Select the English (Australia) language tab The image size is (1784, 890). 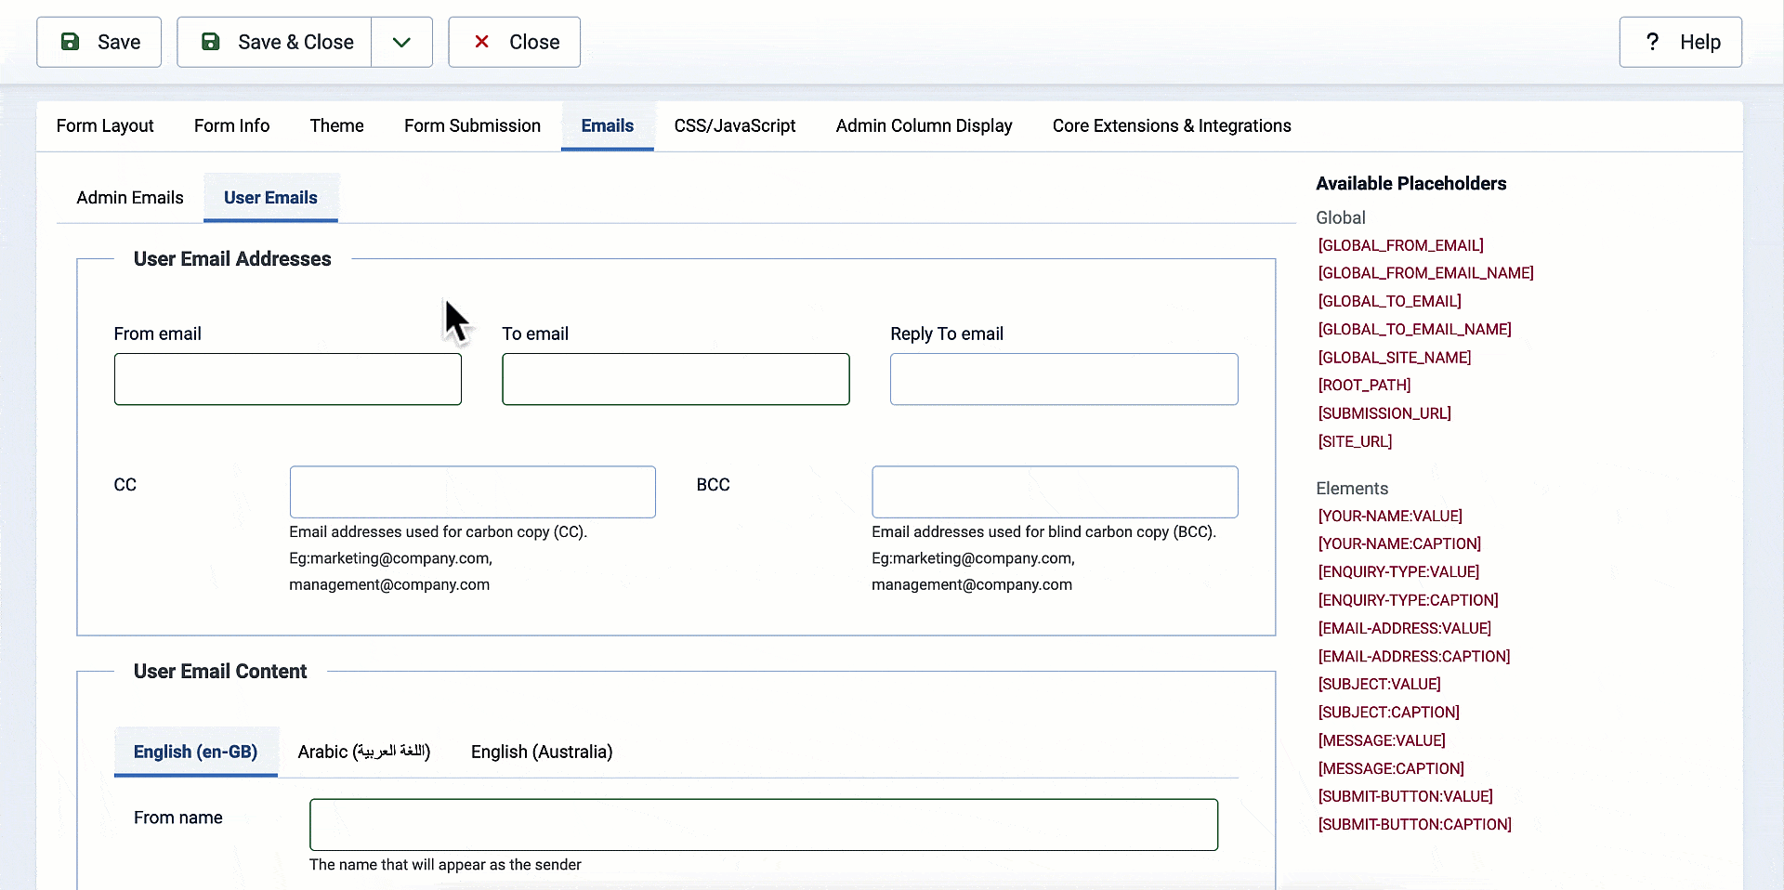coord(542,752)
